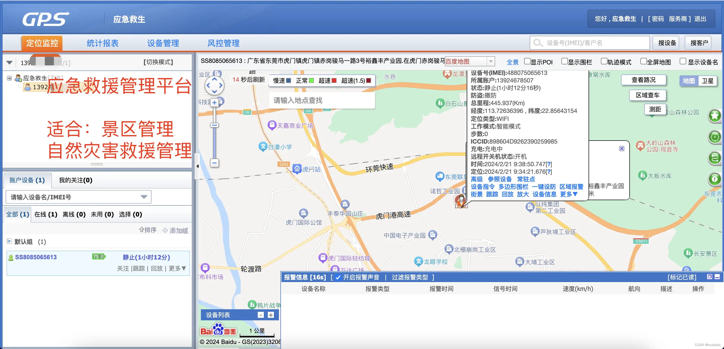Screen dimensions: 724x349
Task: Expand the account dropdown triangle
Action: (10, 62)
